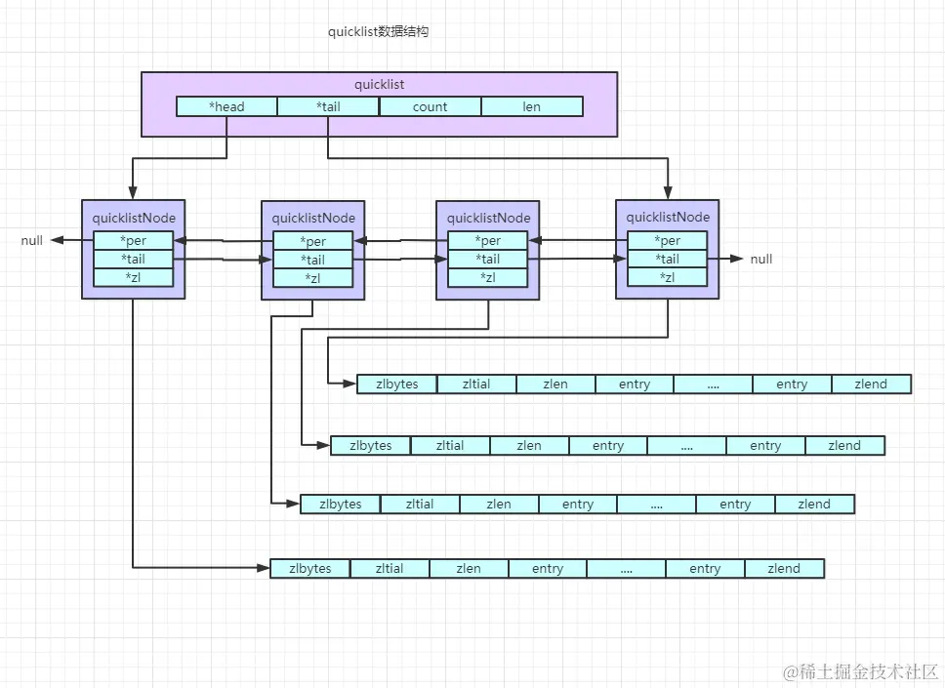Viewport: 945px width, 688px height.
Task: Select *zl in the third quicklistNode
Action: click(x=488, y=277)
